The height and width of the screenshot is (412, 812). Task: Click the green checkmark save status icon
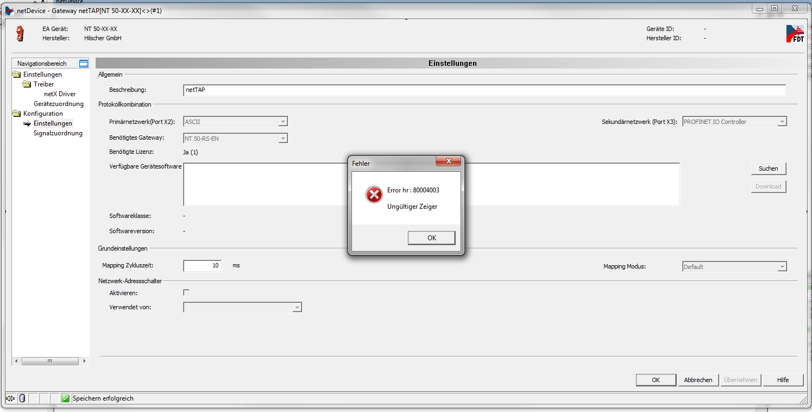coord(66,398)
